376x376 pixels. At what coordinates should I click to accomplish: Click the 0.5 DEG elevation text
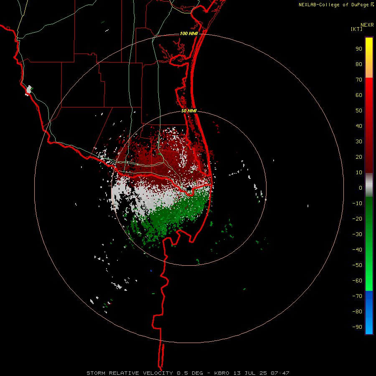pos(190,373)
